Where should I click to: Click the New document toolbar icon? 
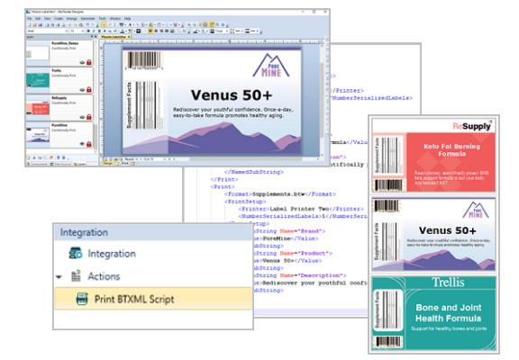tap(30, 25)
